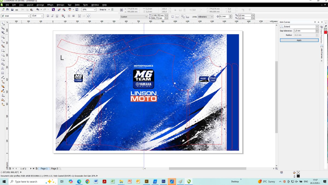This screenshot has width=328, height=185.
Task: Toggle landscape page orientation
Action: (177, 17)
